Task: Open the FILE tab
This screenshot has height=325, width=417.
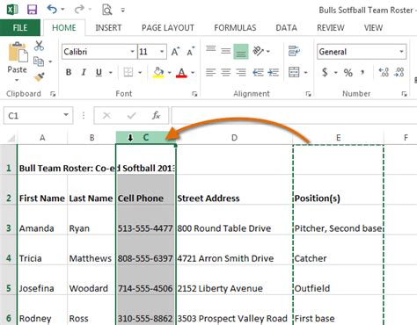Action: [20, 28]
